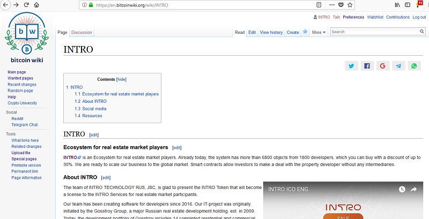Screen dimensions: 429x219
Task: Switch to the Page tab
Action: 62,32
